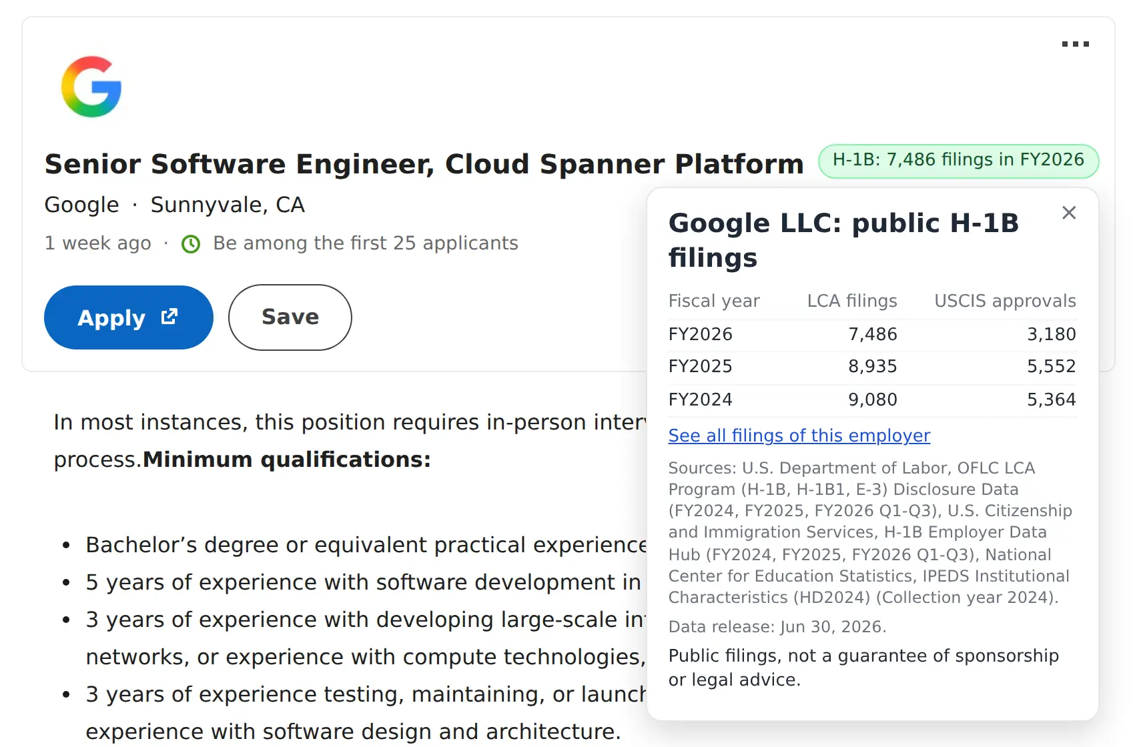Click the Apply button
The height and width of the screenshot is (747, 1137).
coord(129,317)
